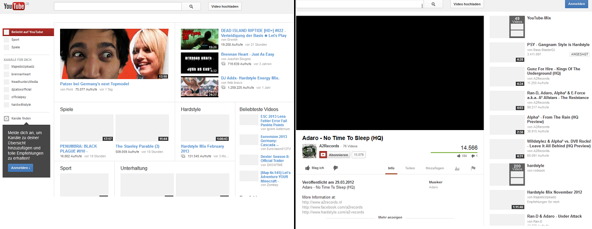Click the left page's search magnifier button
592x229 pixels.
(x=191, y=6)
